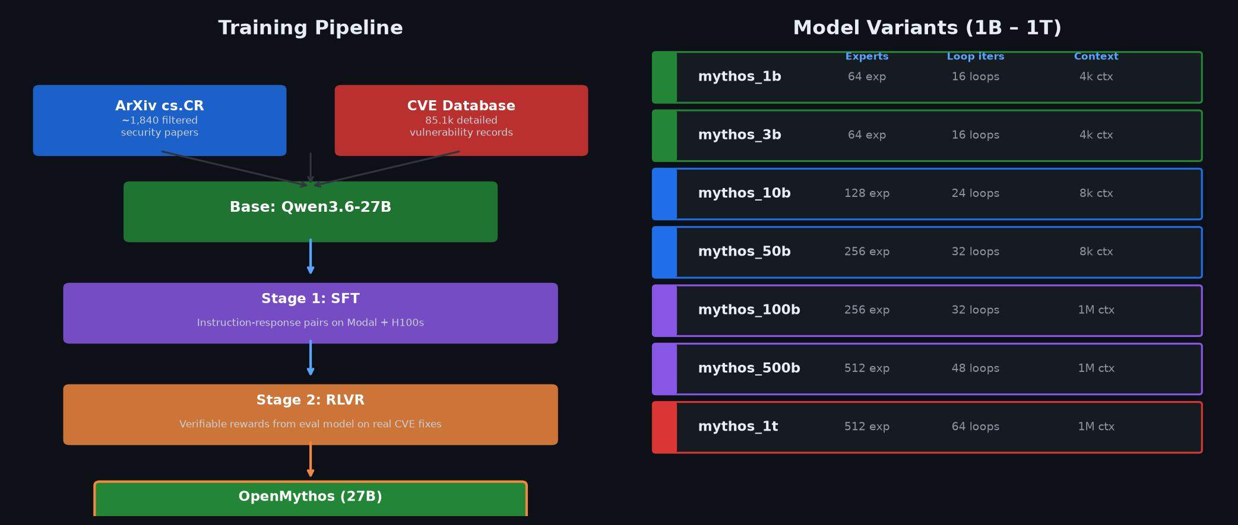
Task: Click the CVE Database box
Action: coord(461,120)
